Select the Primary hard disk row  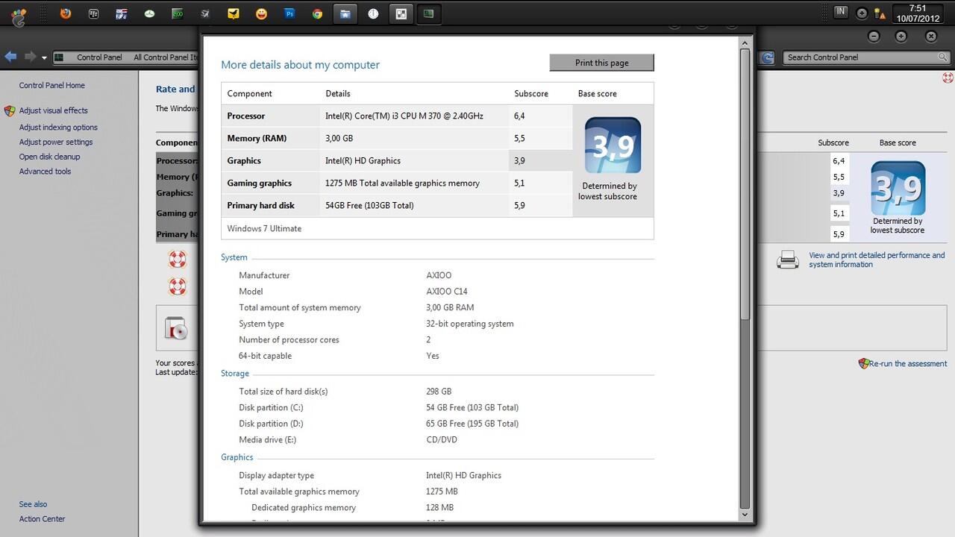click(397, 205)
